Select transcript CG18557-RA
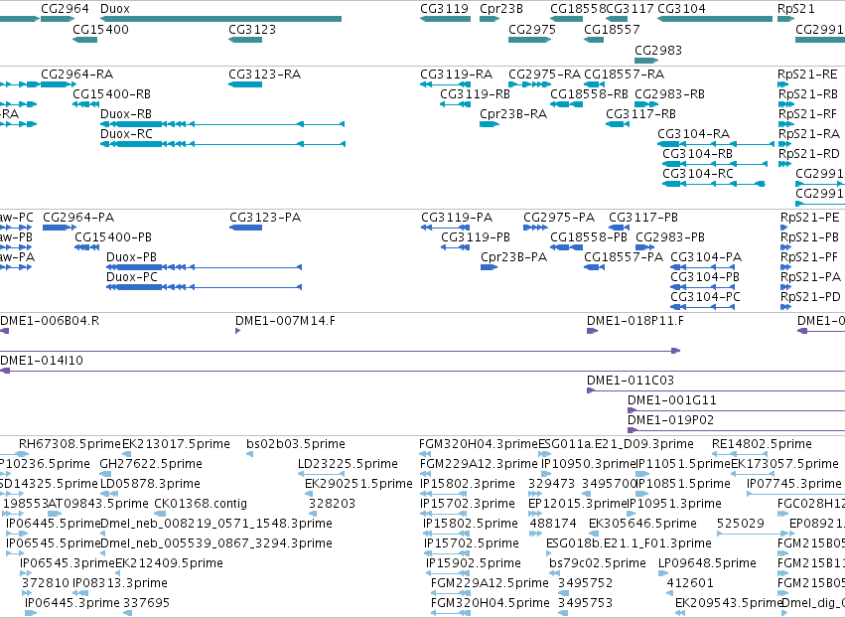 595,84
